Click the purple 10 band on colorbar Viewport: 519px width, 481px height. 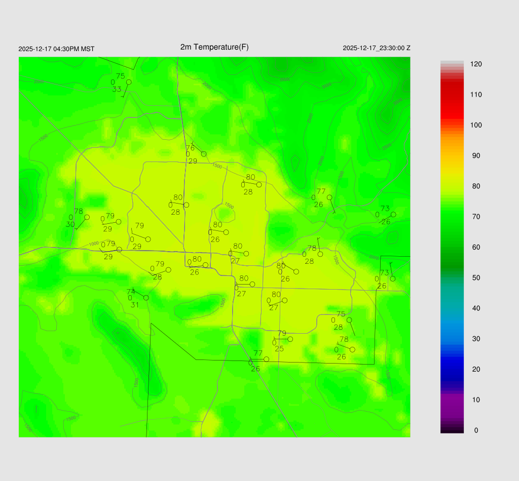tap(452, 400)
